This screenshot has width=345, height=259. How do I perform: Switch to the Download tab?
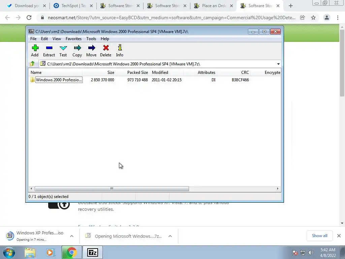[27, 6]
